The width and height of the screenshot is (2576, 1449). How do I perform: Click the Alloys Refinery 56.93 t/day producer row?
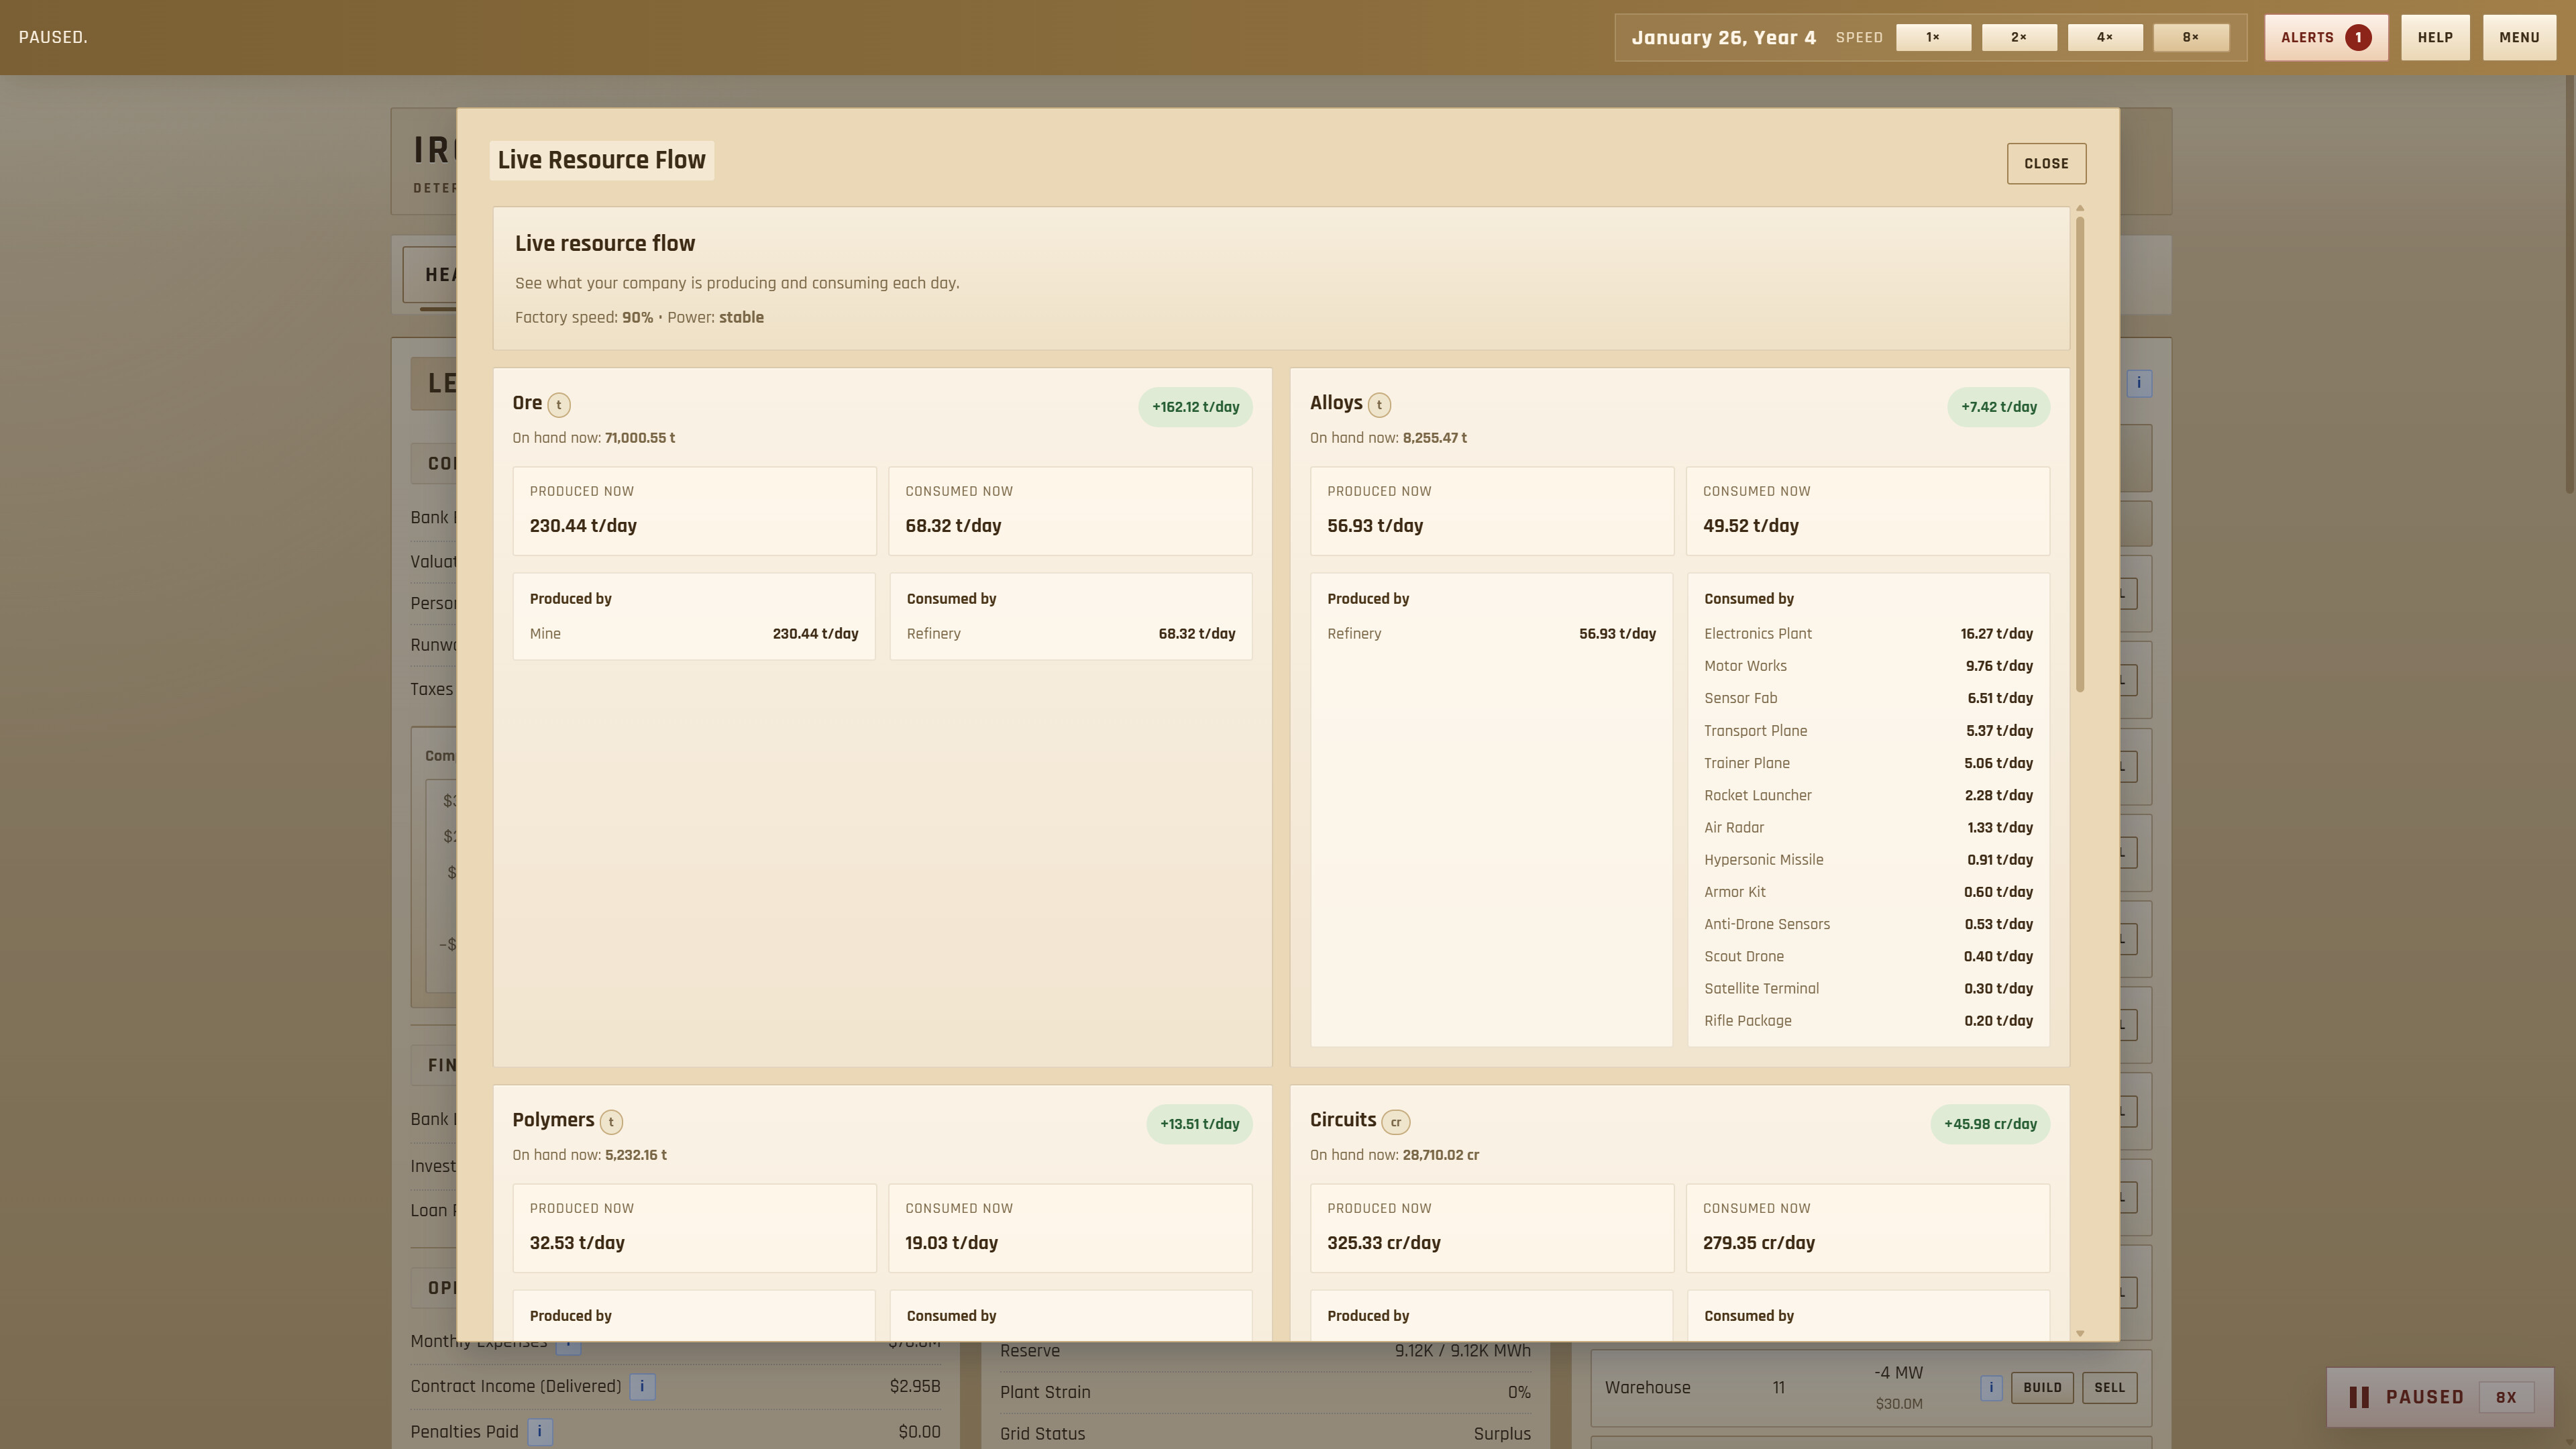tap(1491, 634)
